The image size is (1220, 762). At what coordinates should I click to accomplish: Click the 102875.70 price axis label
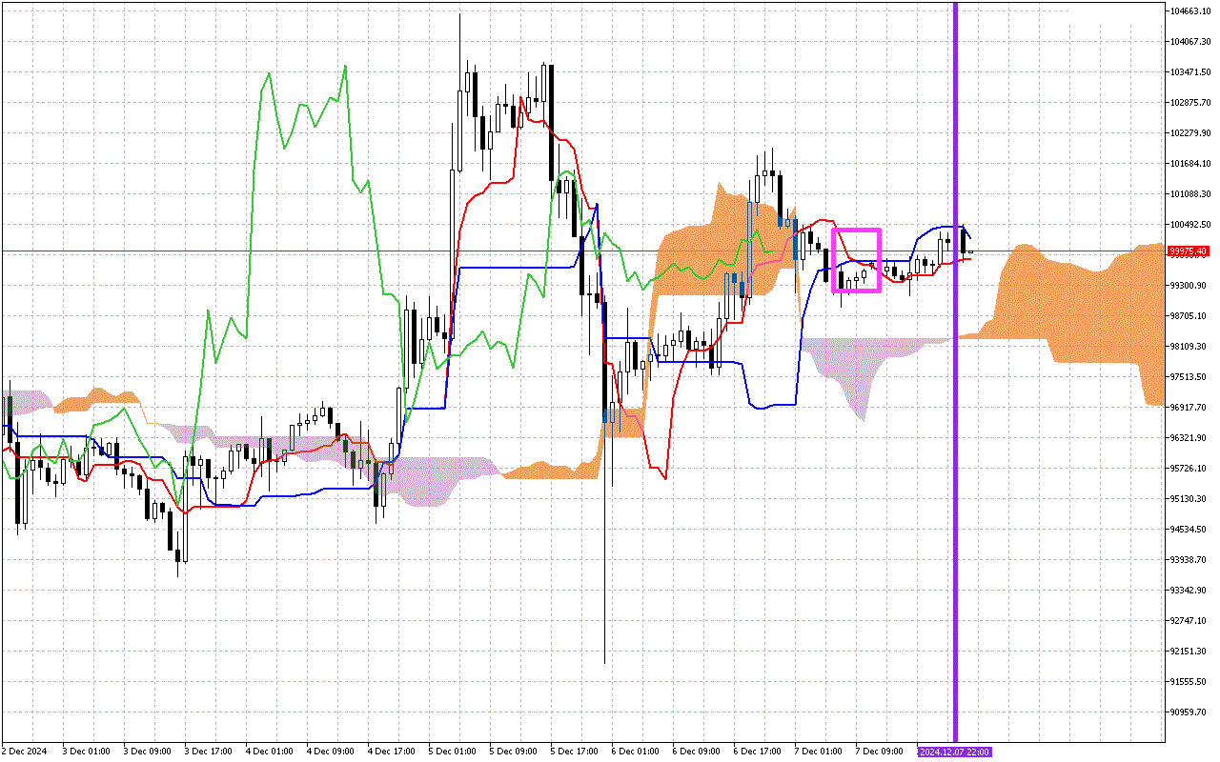tap(1190, 103)
